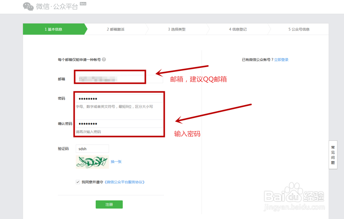The width and height of the screenshot is (344, 219).
Task: Select step 1 基本信息 tab
Action: tap(54, 29)
